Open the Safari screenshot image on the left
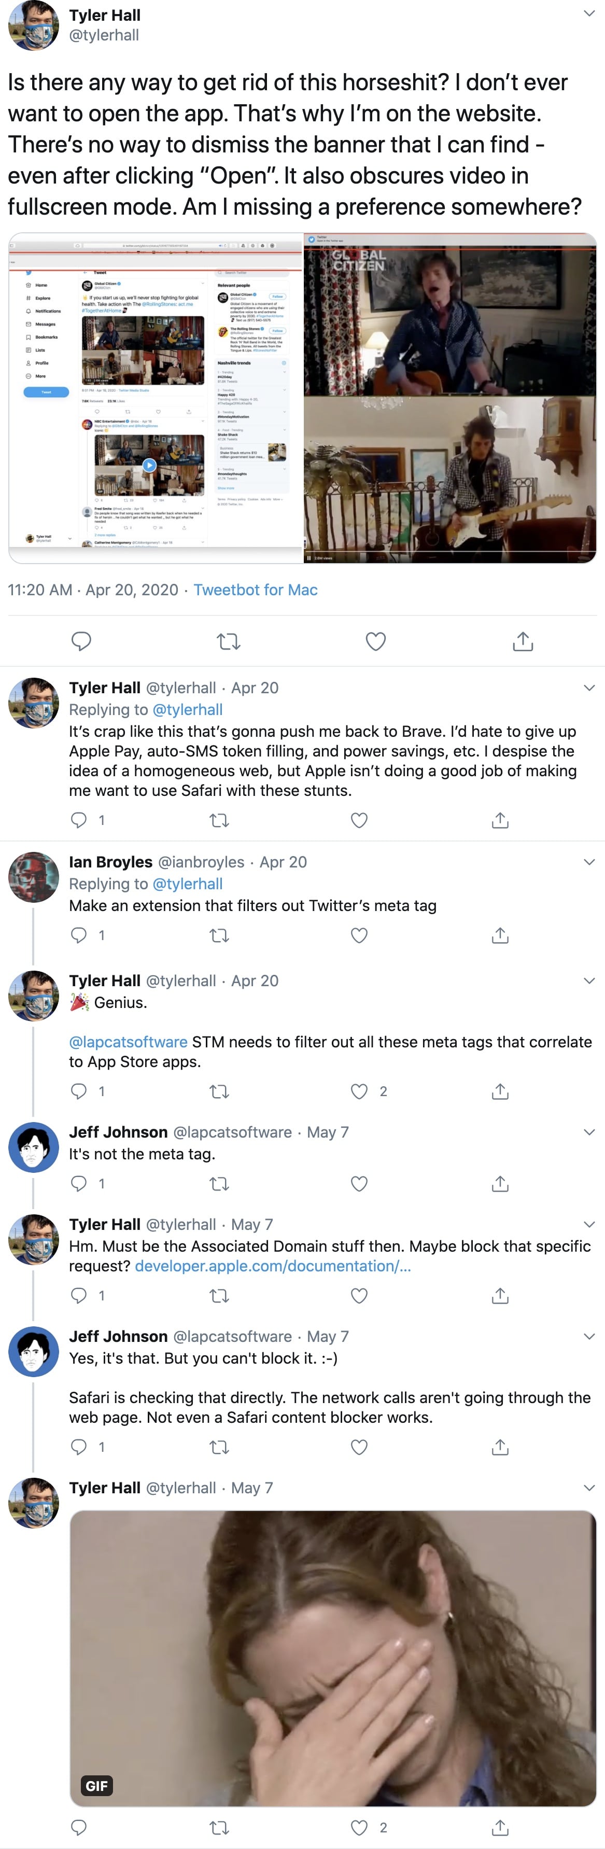 click(x=156, y=398)
